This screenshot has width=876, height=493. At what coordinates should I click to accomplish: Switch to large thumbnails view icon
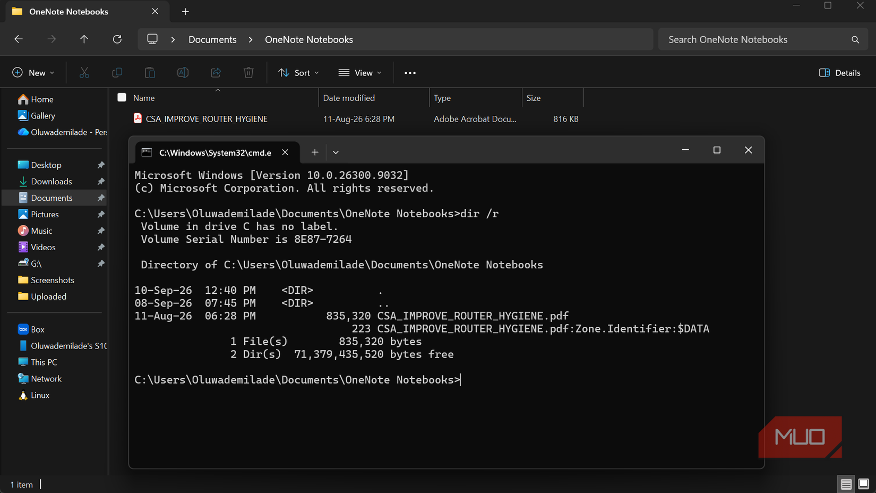pos(864,484)
